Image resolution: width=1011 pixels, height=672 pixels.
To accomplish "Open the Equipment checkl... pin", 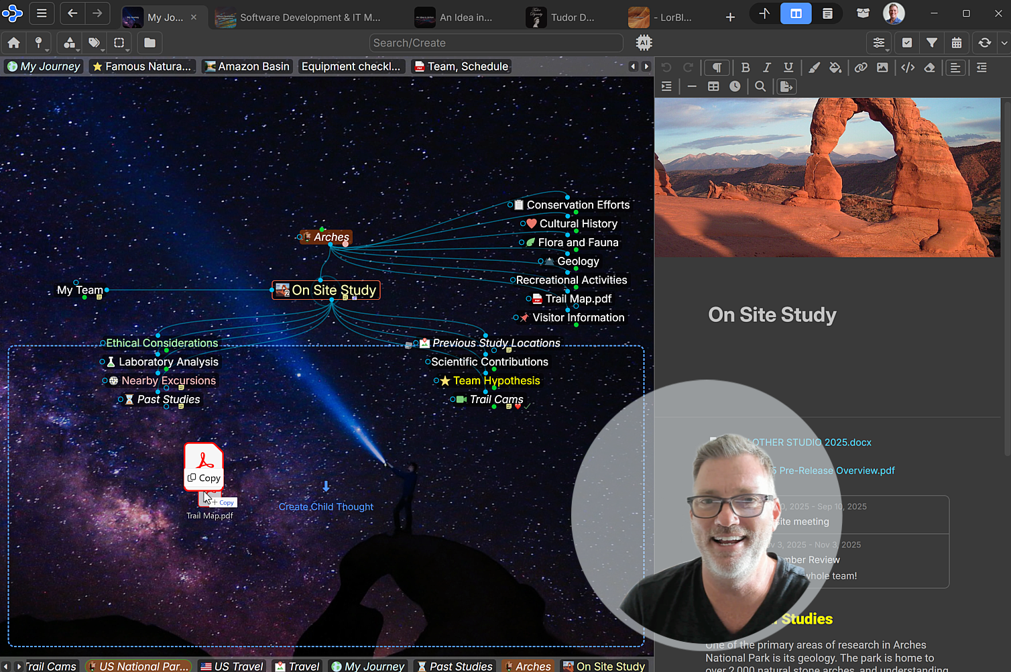I will pyautogui.click(x=351, y=66).
